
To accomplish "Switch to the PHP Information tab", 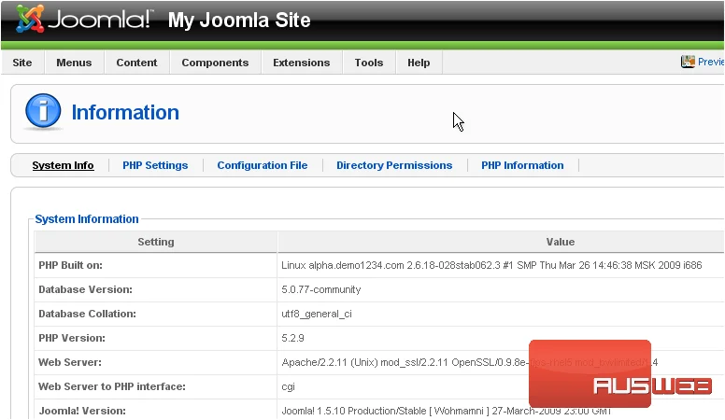I will tap(522, 165).
